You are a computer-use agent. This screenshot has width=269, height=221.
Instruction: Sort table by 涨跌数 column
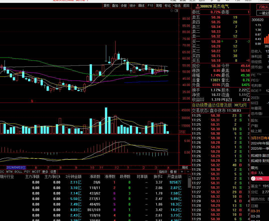pos(95,177)
